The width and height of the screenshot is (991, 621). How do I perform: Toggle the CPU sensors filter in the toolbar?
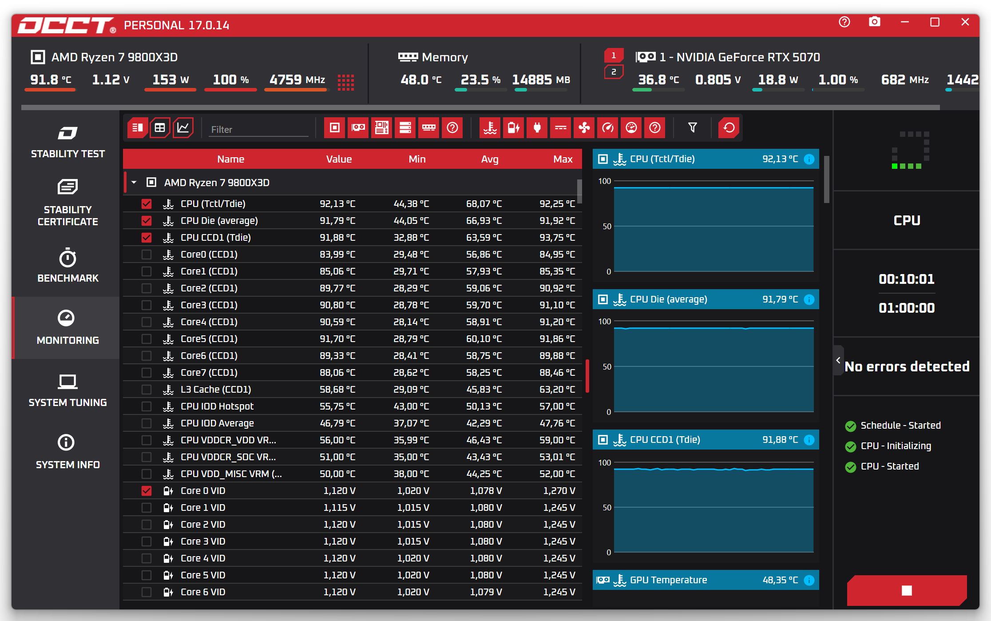point(335,128)
